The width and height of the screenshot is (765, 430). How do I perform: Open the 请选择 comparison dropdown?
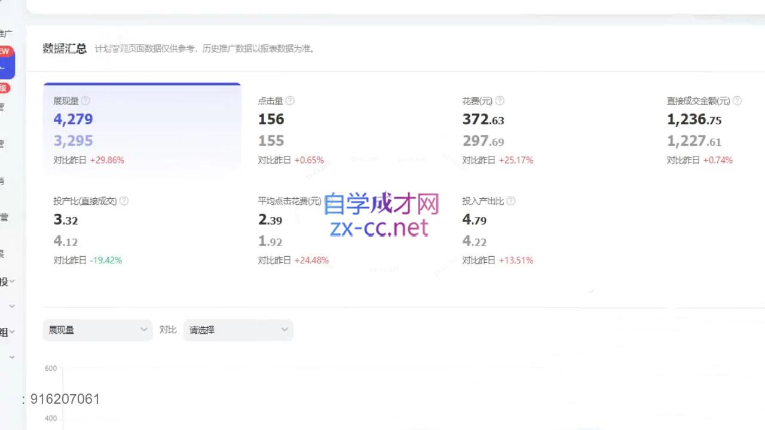click(x=238, y=330)
